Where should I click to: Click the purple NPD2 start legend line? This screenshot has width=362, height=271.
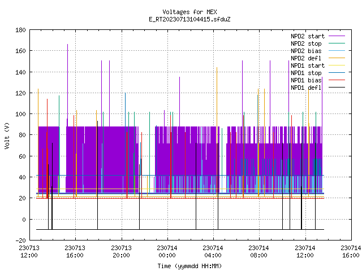tap(337, 36)
